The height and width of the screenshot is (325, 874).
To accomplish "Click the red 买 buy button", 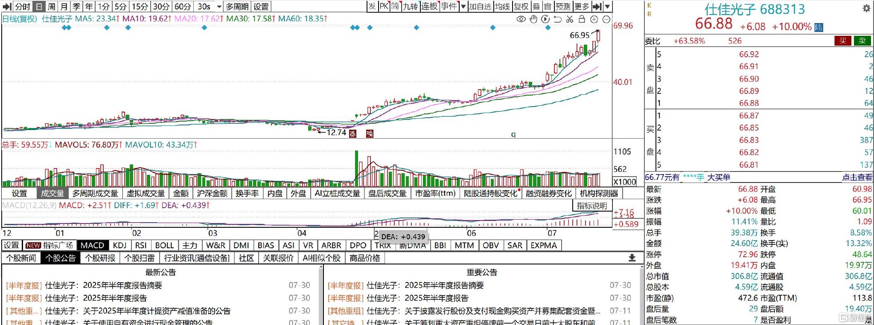I will coord(842,41).
